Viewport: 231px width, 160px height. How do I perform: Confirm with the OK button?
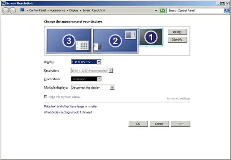pos(138,124)
